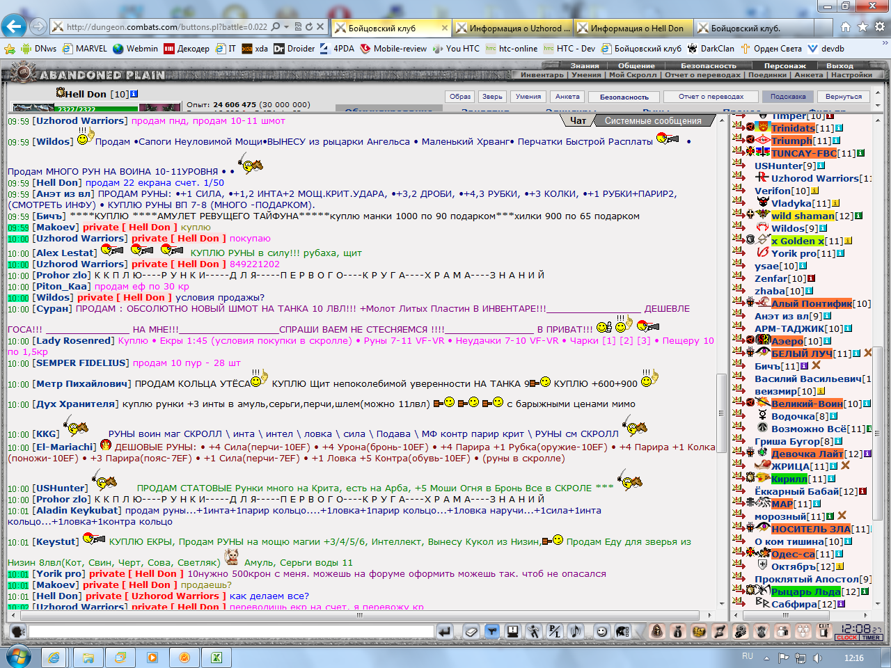Open Настройки submenu link
This screenshot has height=668, width=891.
[851, 74]
